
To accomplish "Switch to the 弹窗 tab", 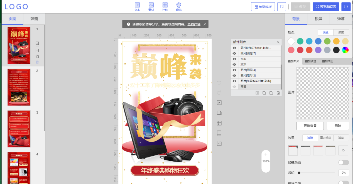I will 34,19.
